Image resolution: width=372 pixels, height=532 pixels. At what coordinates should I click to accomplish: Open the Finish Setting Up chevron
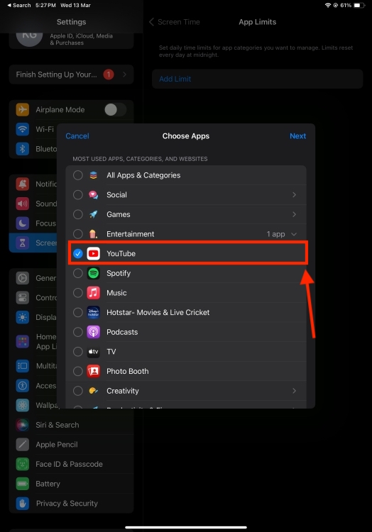coord(124,74)
